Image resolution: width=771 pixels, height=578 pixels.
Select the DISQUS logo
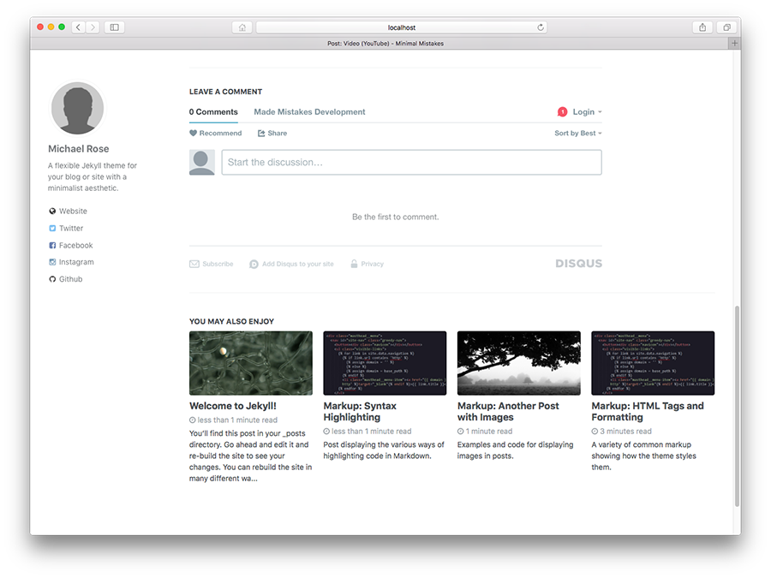pos(578,264)
